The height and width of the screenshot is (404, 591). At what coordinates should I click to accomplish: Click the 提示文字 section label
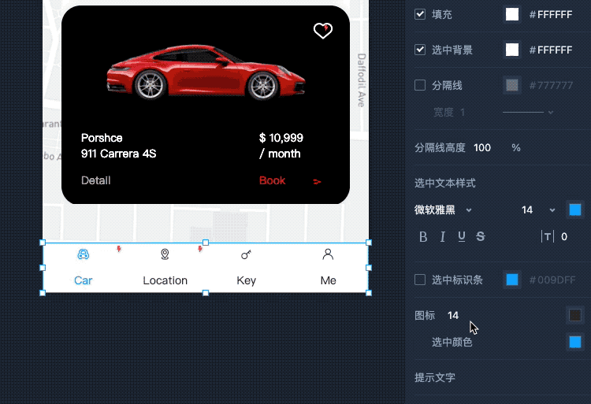pyautogui.click(x=435, y=377)
